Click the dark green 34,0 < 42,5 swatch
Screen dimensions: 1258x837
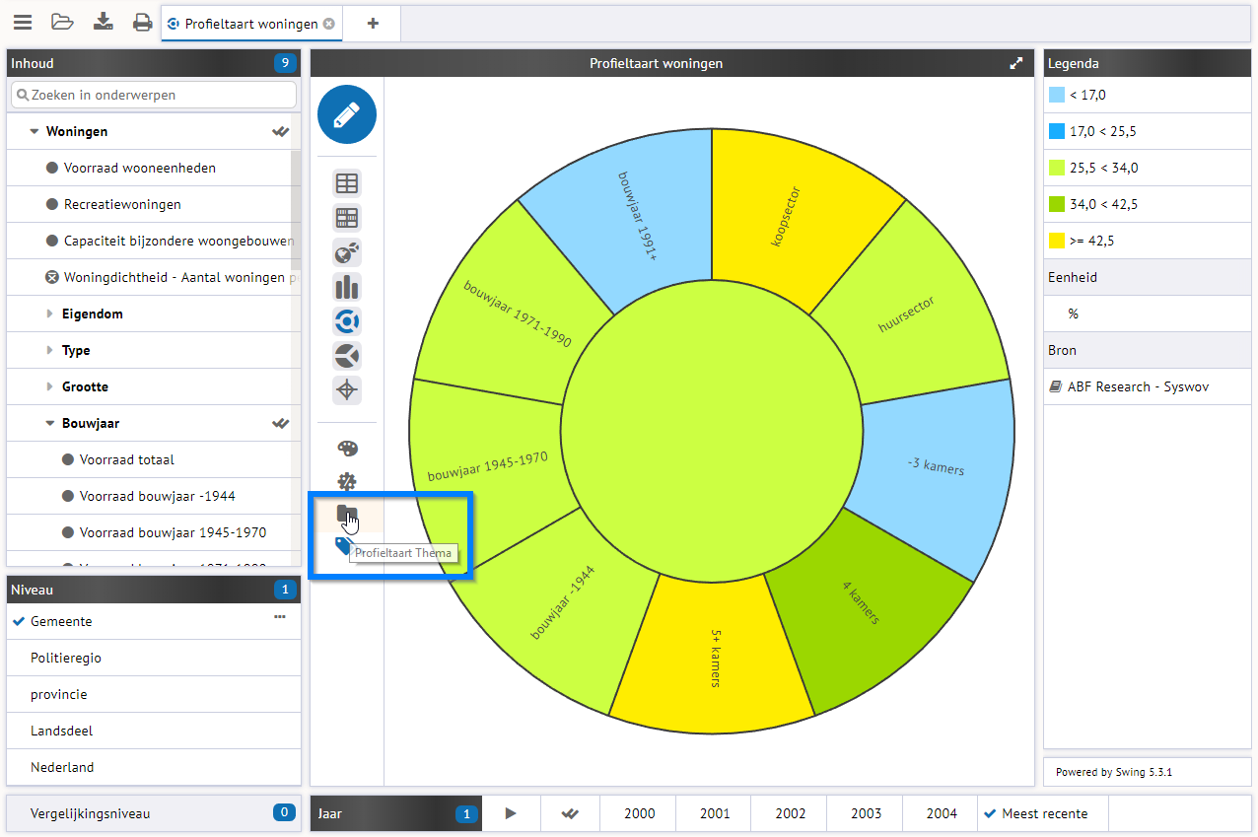click(x=1057, y=204)
